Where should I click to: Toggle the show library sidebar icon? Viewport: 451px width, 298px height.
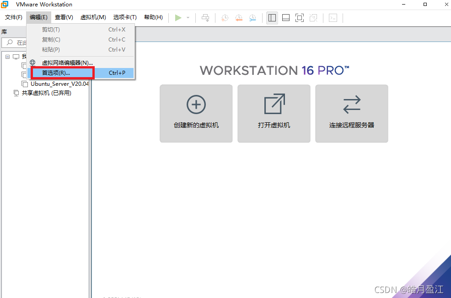[272, 18]
